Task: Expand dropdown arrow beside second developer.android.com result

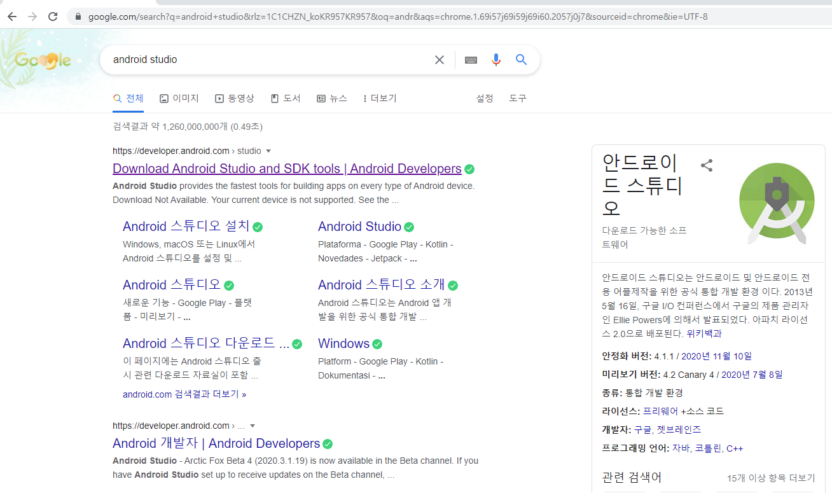Action: 253,426
